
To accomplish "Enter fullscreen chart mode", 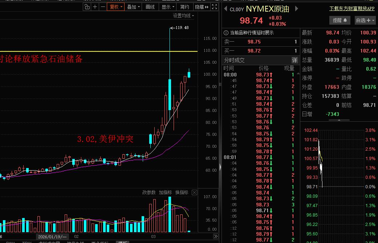I will point(214,7).
